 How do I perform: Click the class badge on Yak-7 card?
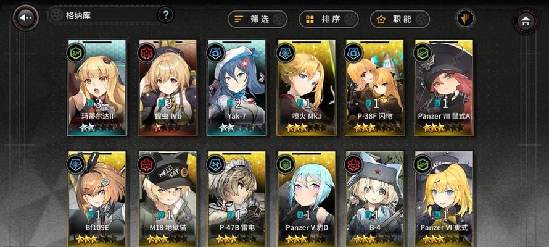pyautogui.click(x=215, y=54)
